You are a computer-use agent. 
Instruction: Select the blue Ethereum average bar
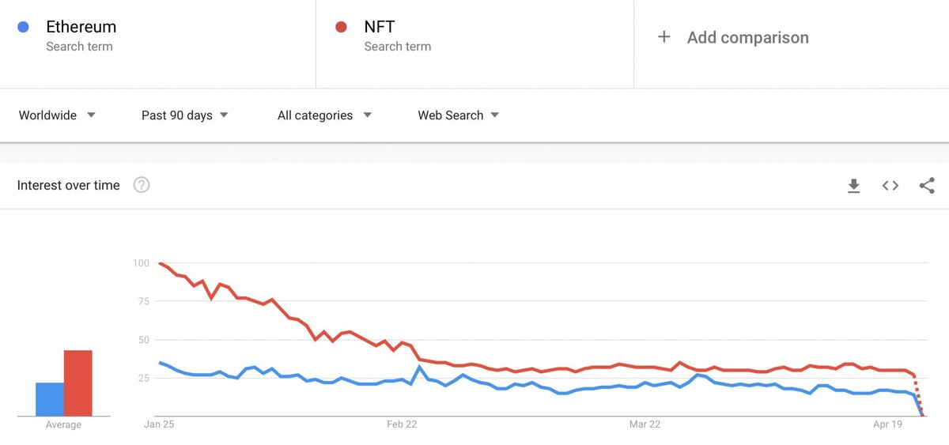coord(50,399)
